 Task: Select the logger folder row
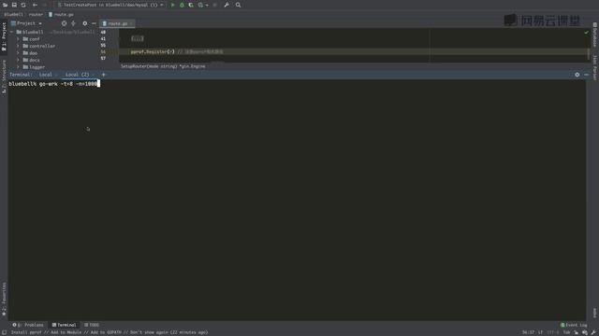coord(53,66)
